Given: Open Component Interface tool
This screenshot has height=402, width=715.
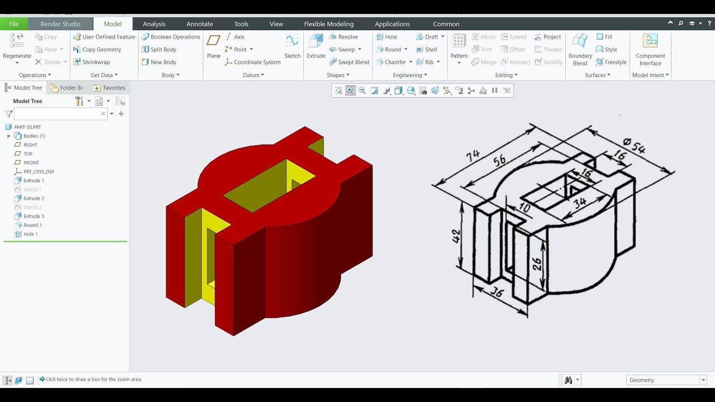Looking at the screenshot, I should [650, 49].
